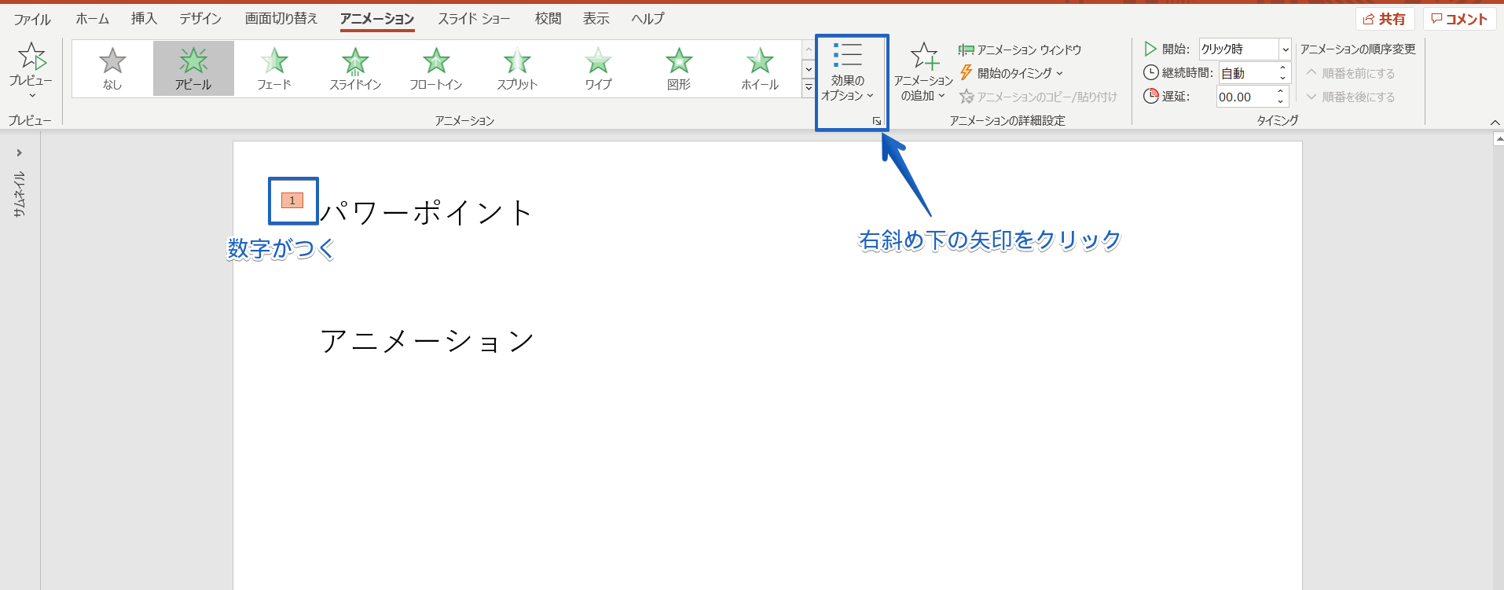Select the アニメーション text on slide
This screenshot has width=1504, height=590.
coord(428,341)
